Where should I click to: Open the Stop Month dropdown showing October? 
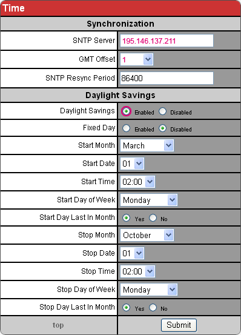[x=147, y=235]
